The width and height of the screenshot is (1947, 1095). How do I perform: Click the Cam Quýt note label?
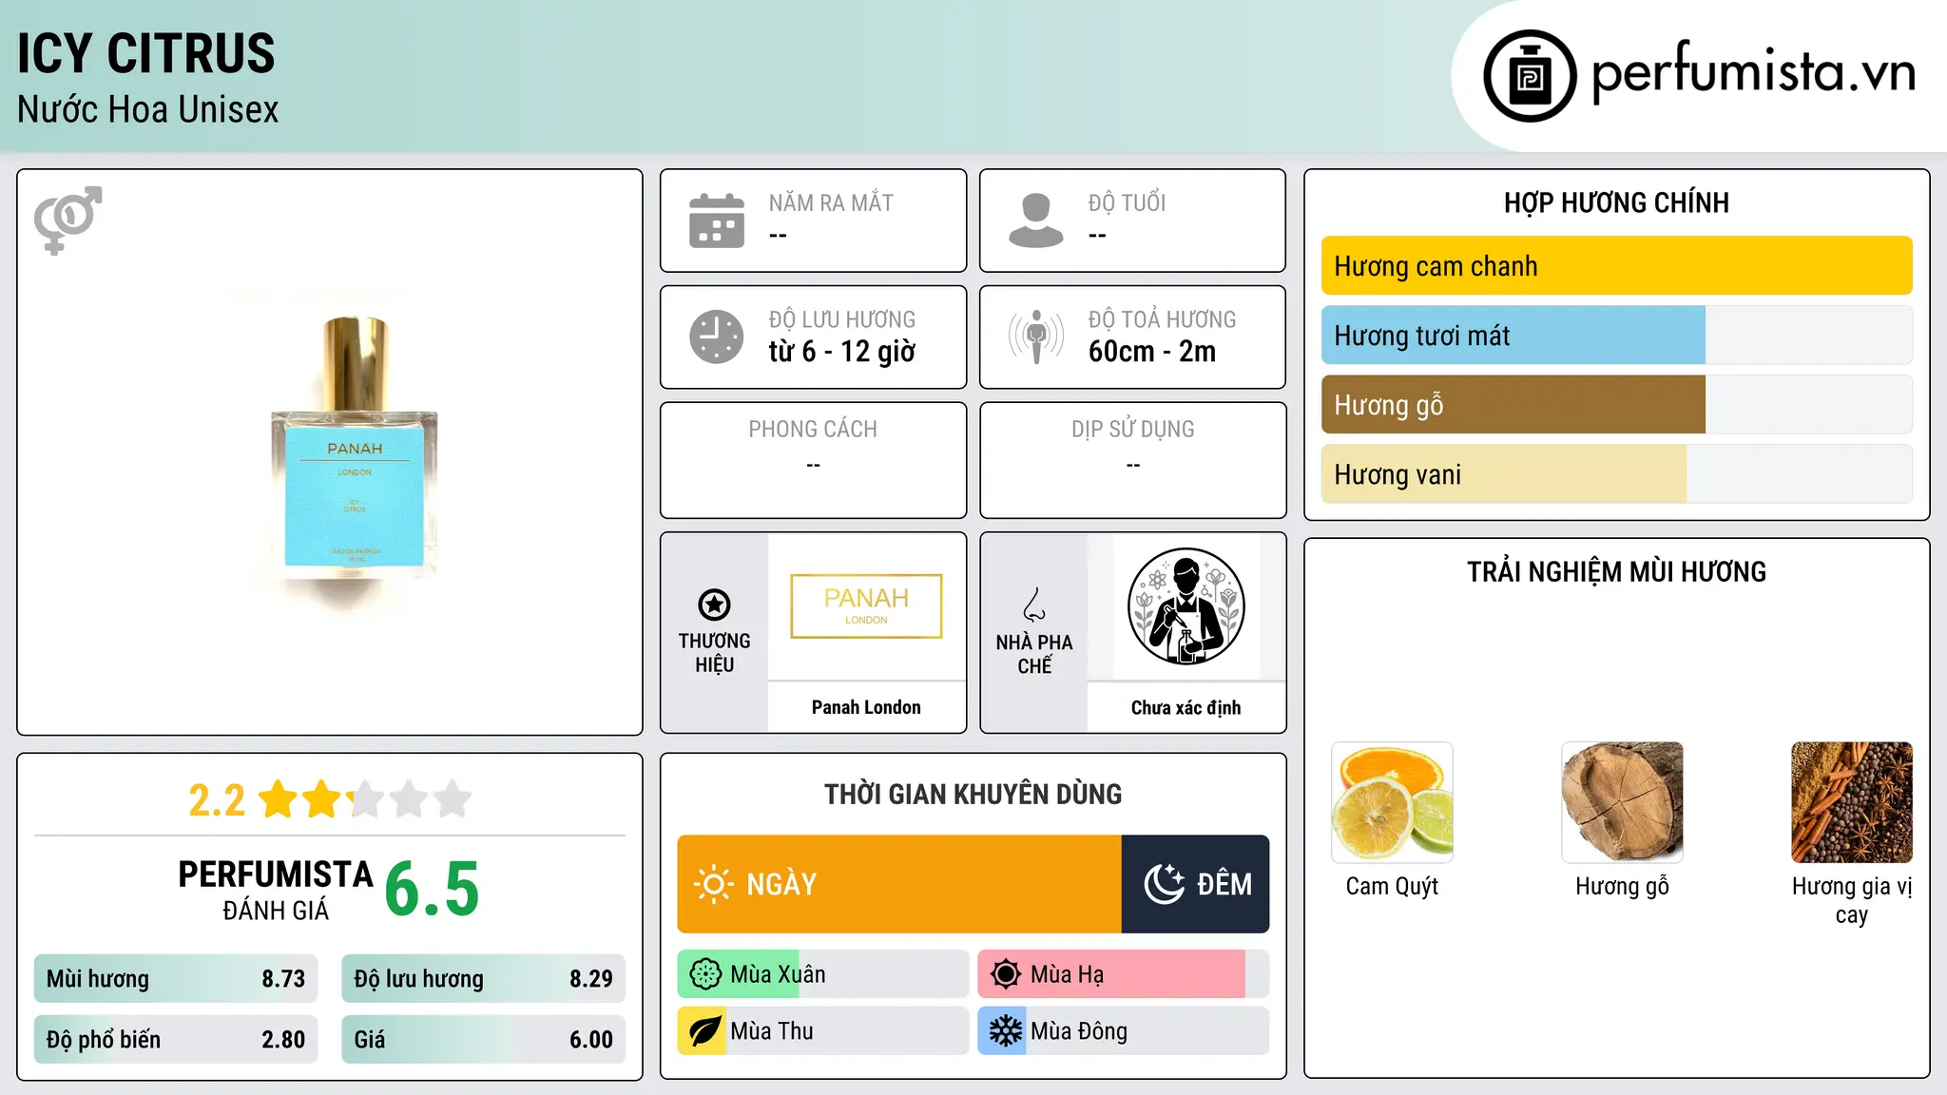tap(1392, 887)
